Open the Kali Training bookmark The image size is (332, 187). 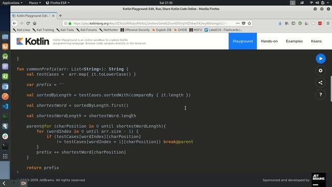point(43,30)
